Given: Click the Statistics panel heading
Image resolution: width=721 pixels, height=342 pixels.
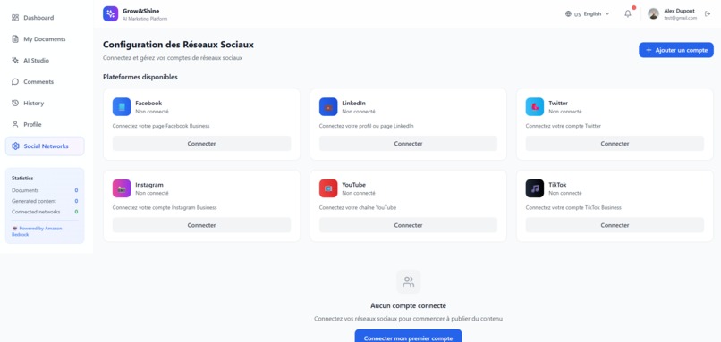Looking at the screenshot, I should [x=22, y=178].
